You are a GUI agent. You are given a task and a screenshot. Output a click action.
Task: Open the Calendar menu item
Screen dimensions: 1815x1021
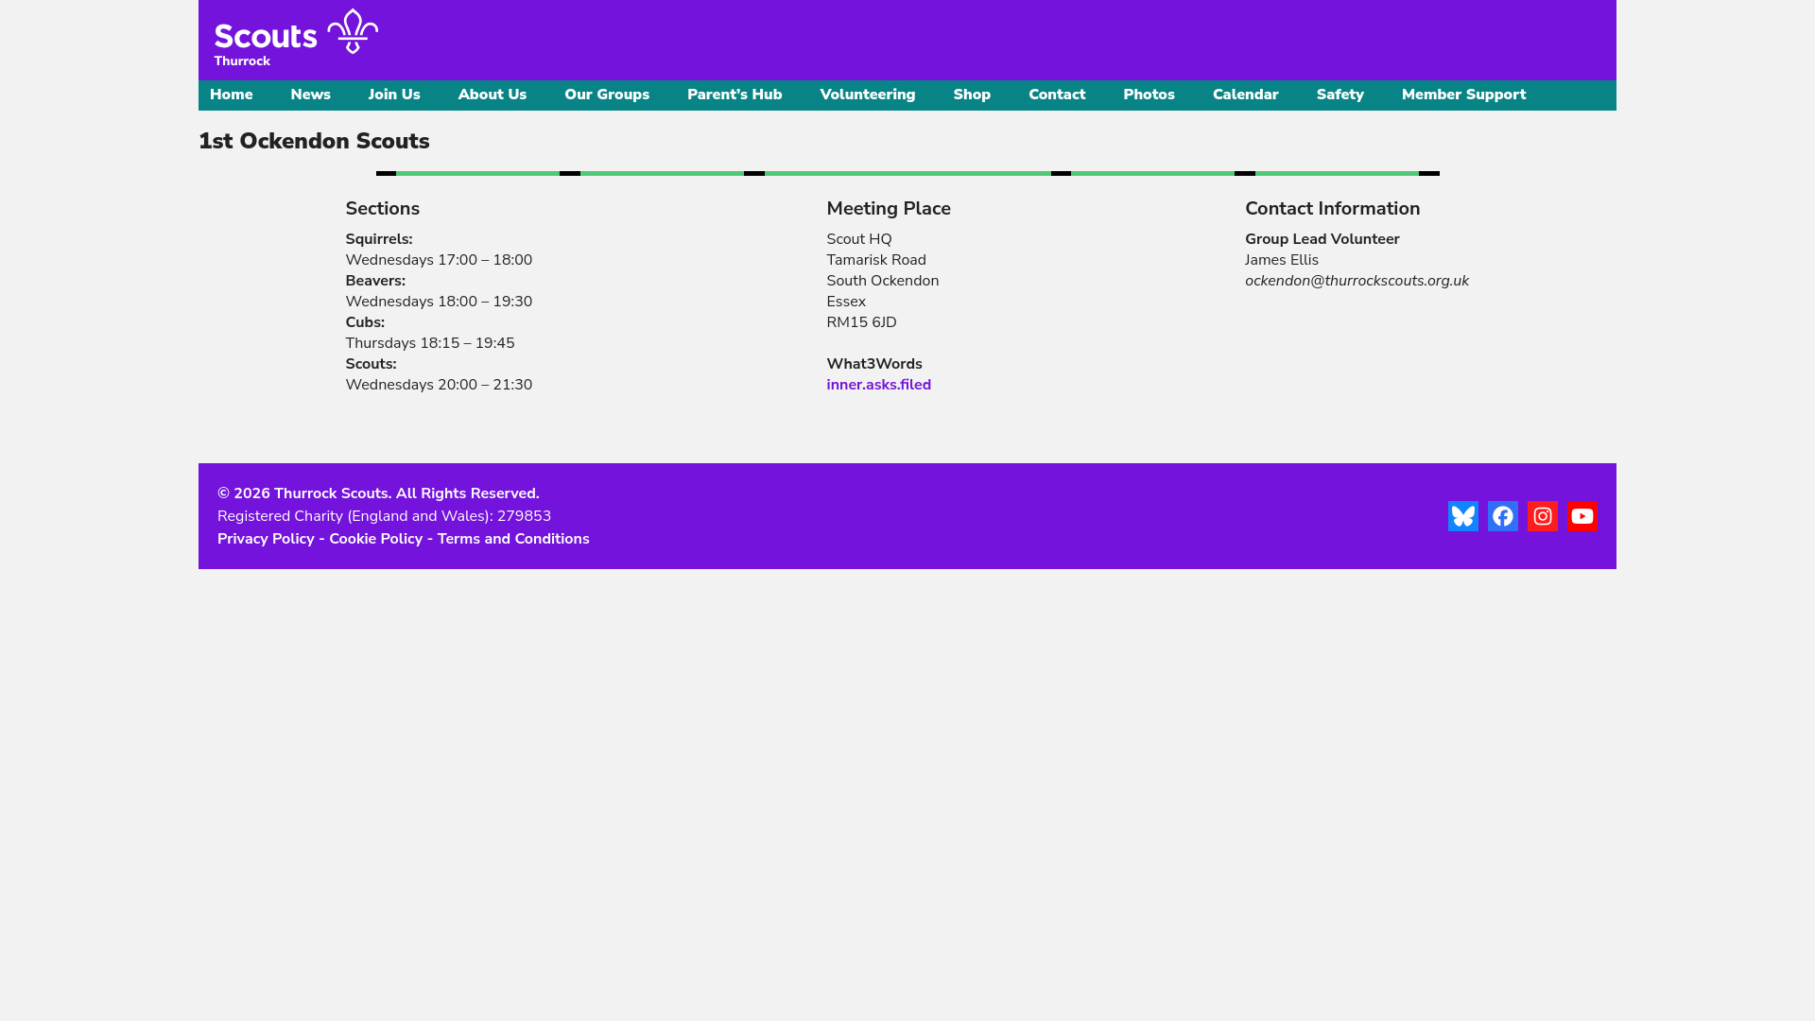[x=1245, y=95]
